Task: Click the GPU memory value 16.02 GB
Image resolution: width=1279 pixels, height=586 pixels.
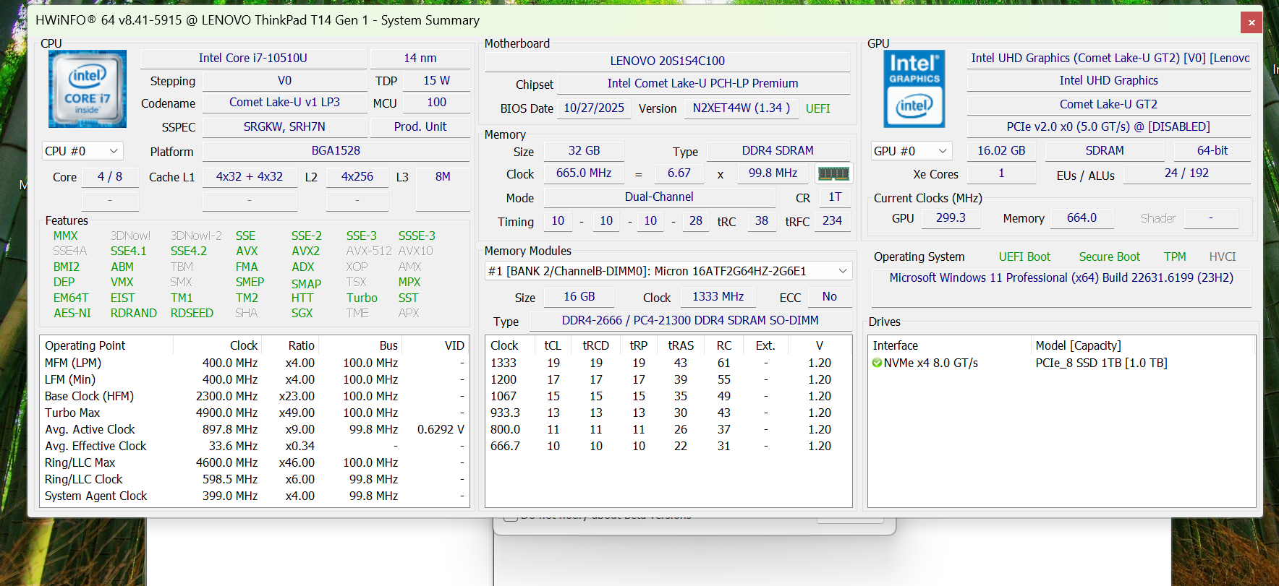Action: 1001,150
